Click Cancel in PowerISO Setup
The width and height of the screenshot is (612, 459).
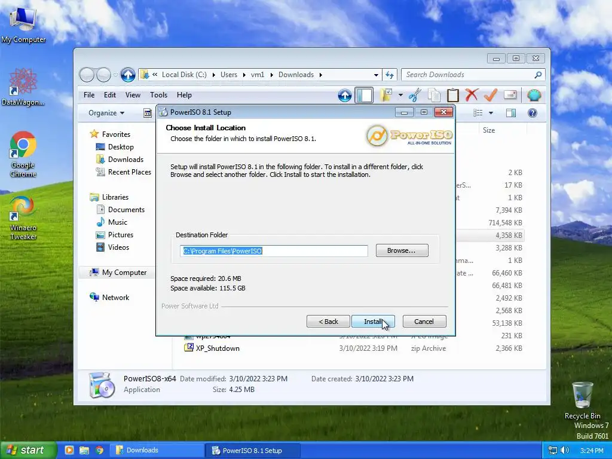pyautogui.click(x=424, y=322)
